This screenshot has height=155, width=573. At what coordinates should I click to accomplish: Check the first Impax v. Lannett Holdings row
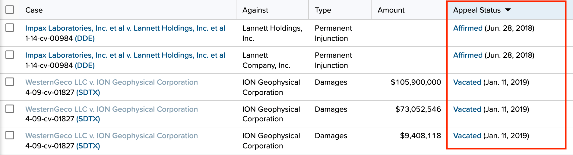[10, 28]
